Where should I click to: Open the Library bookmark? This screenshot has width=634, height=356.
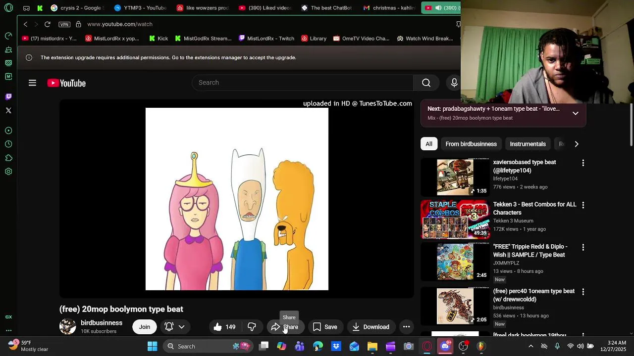point(314,39)
